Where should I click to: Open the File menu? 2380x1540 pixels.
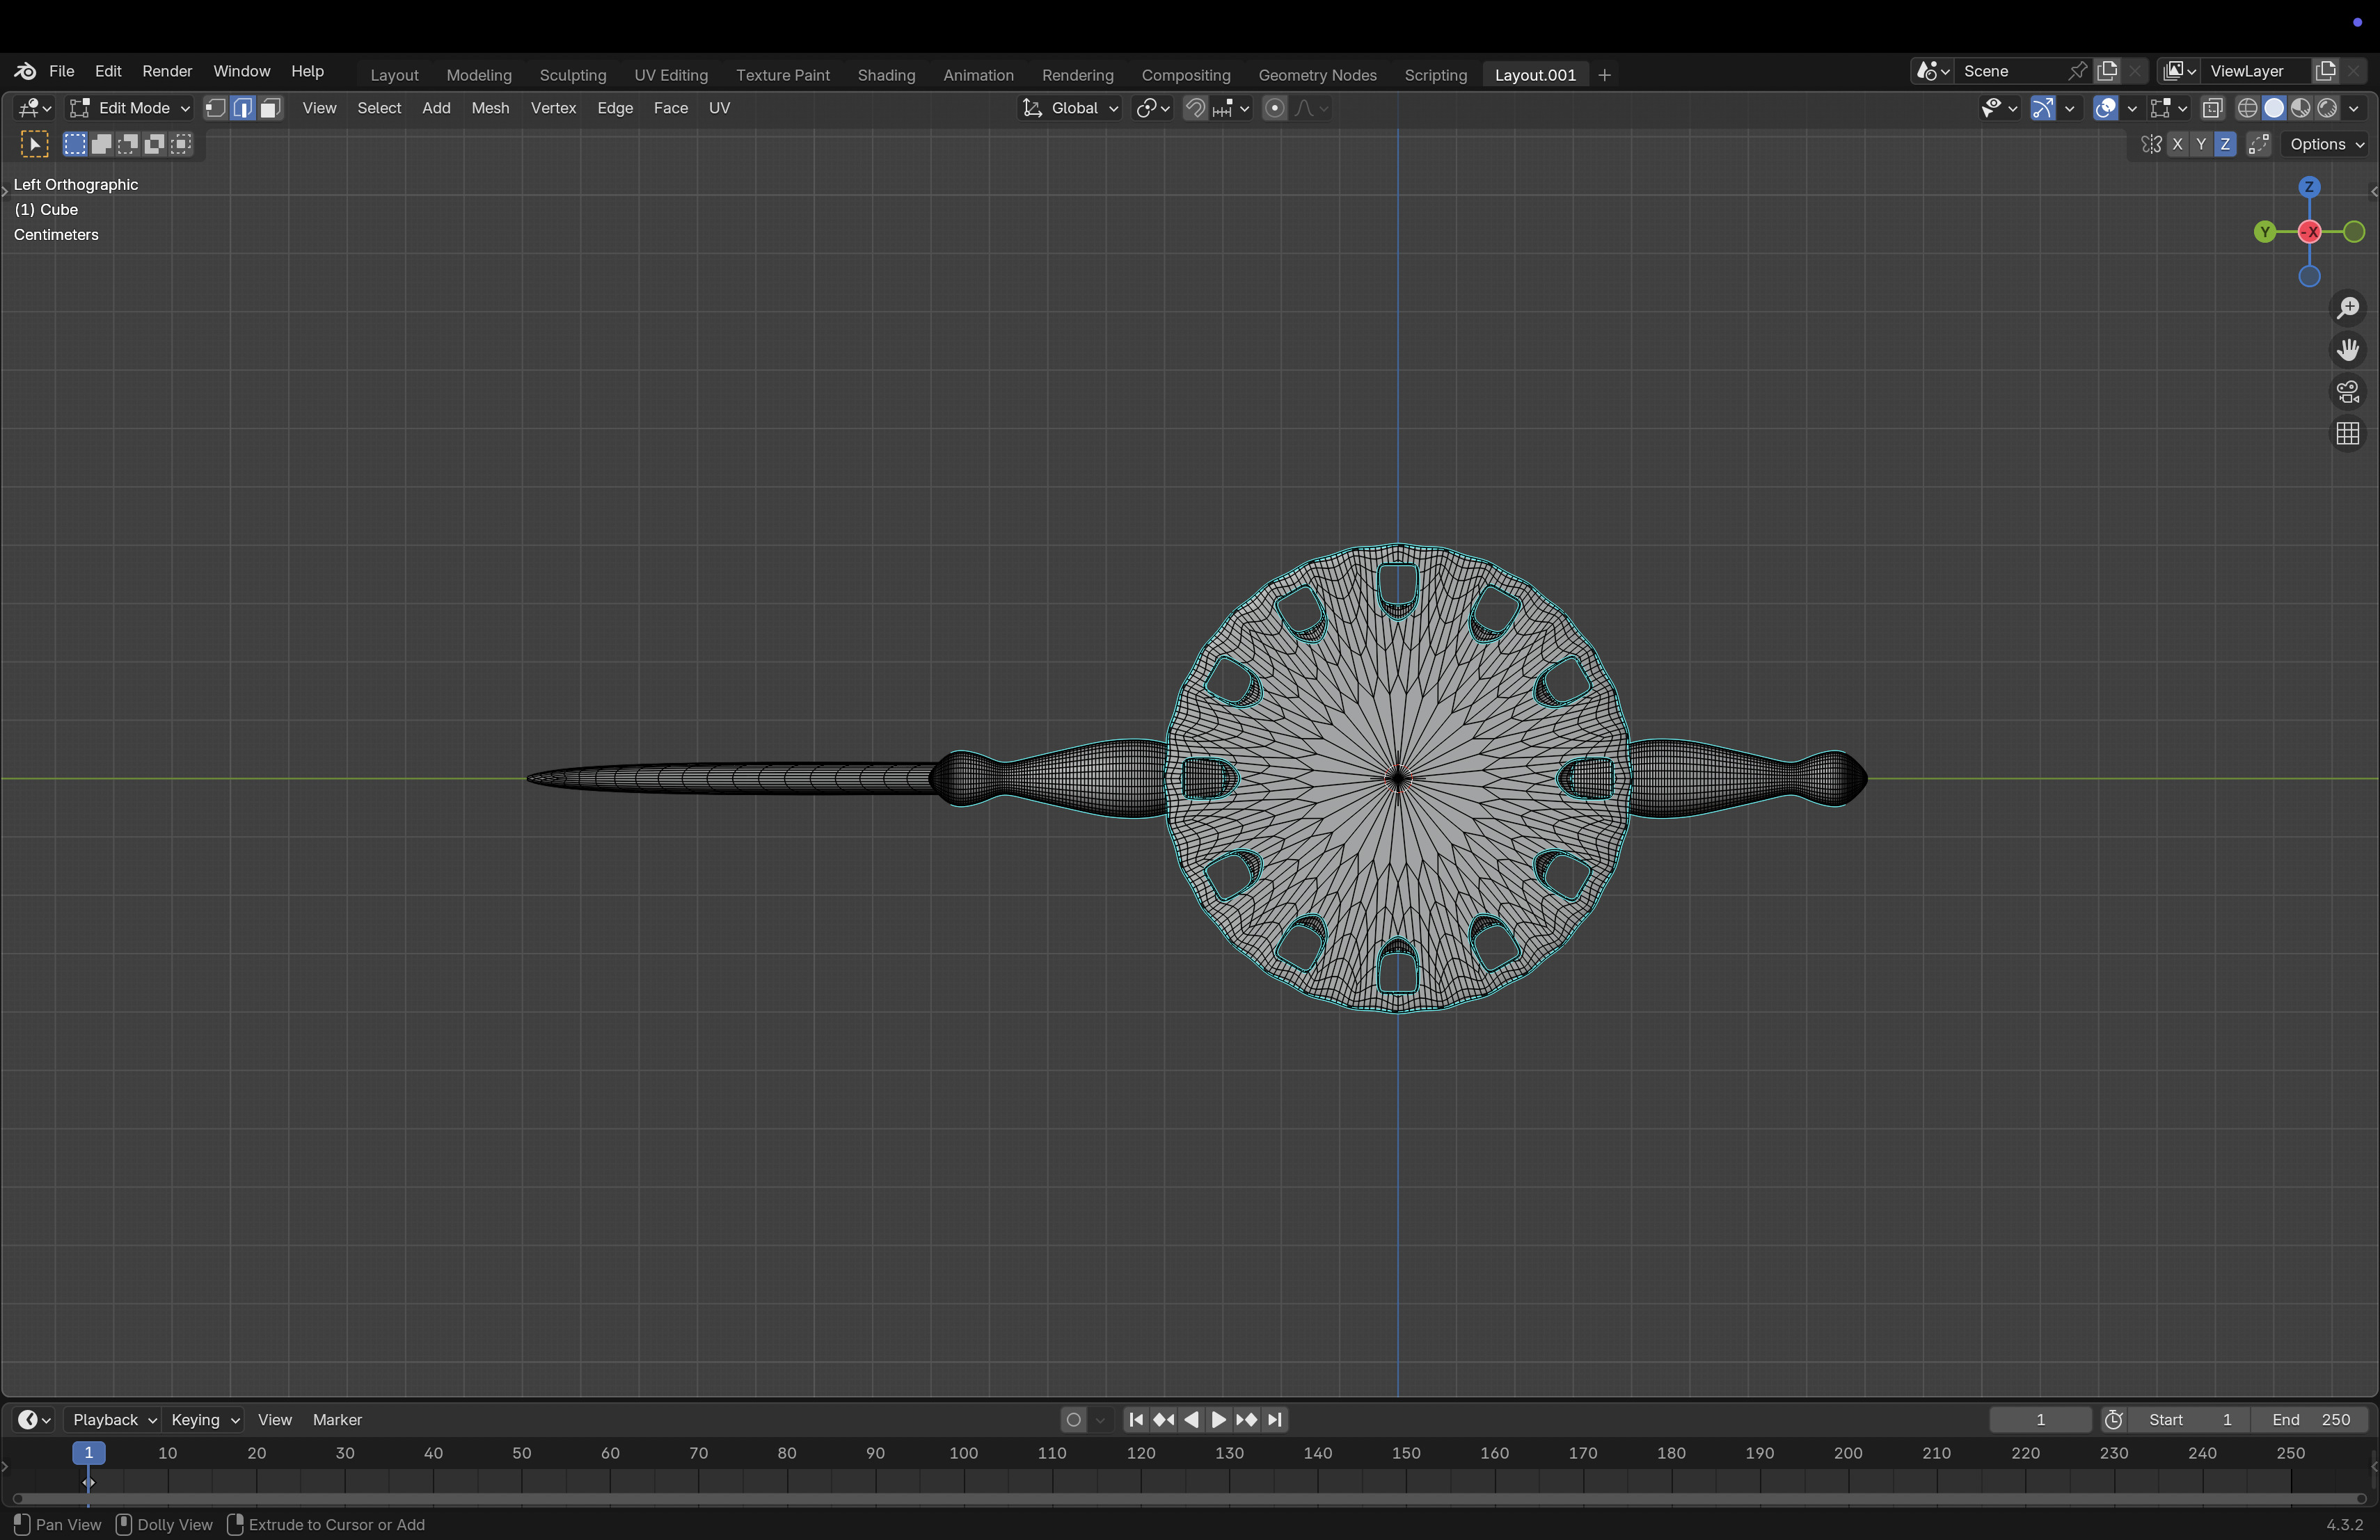62,71
